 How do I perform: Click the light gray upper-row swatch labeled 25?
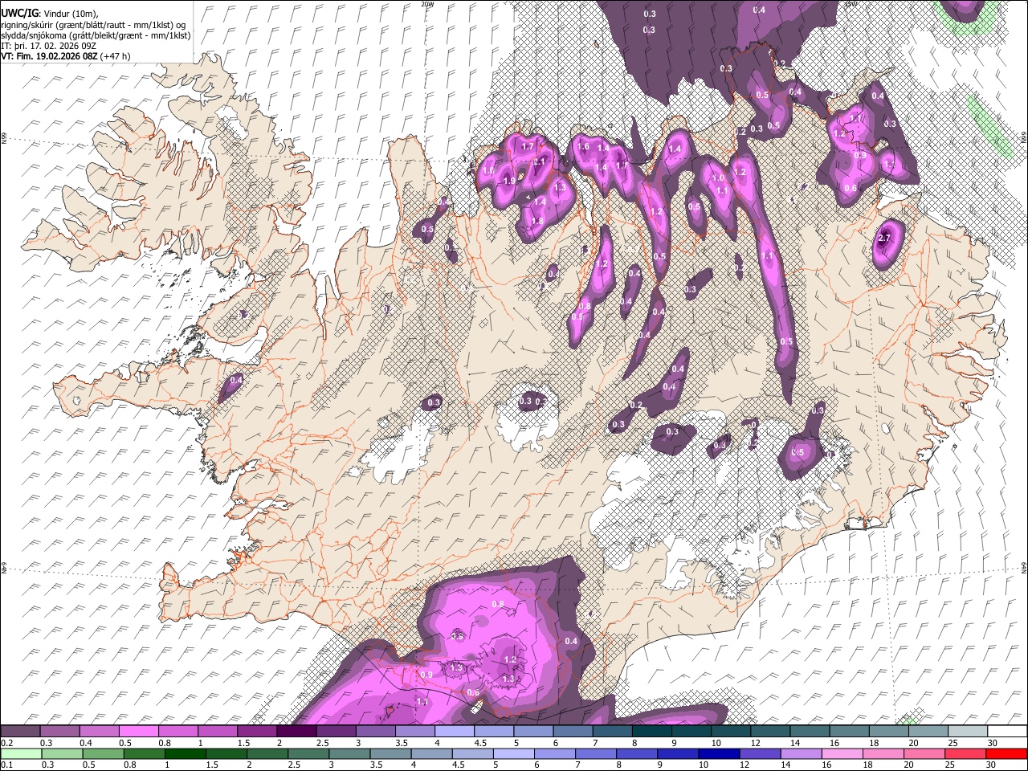[x=968, y=731]
